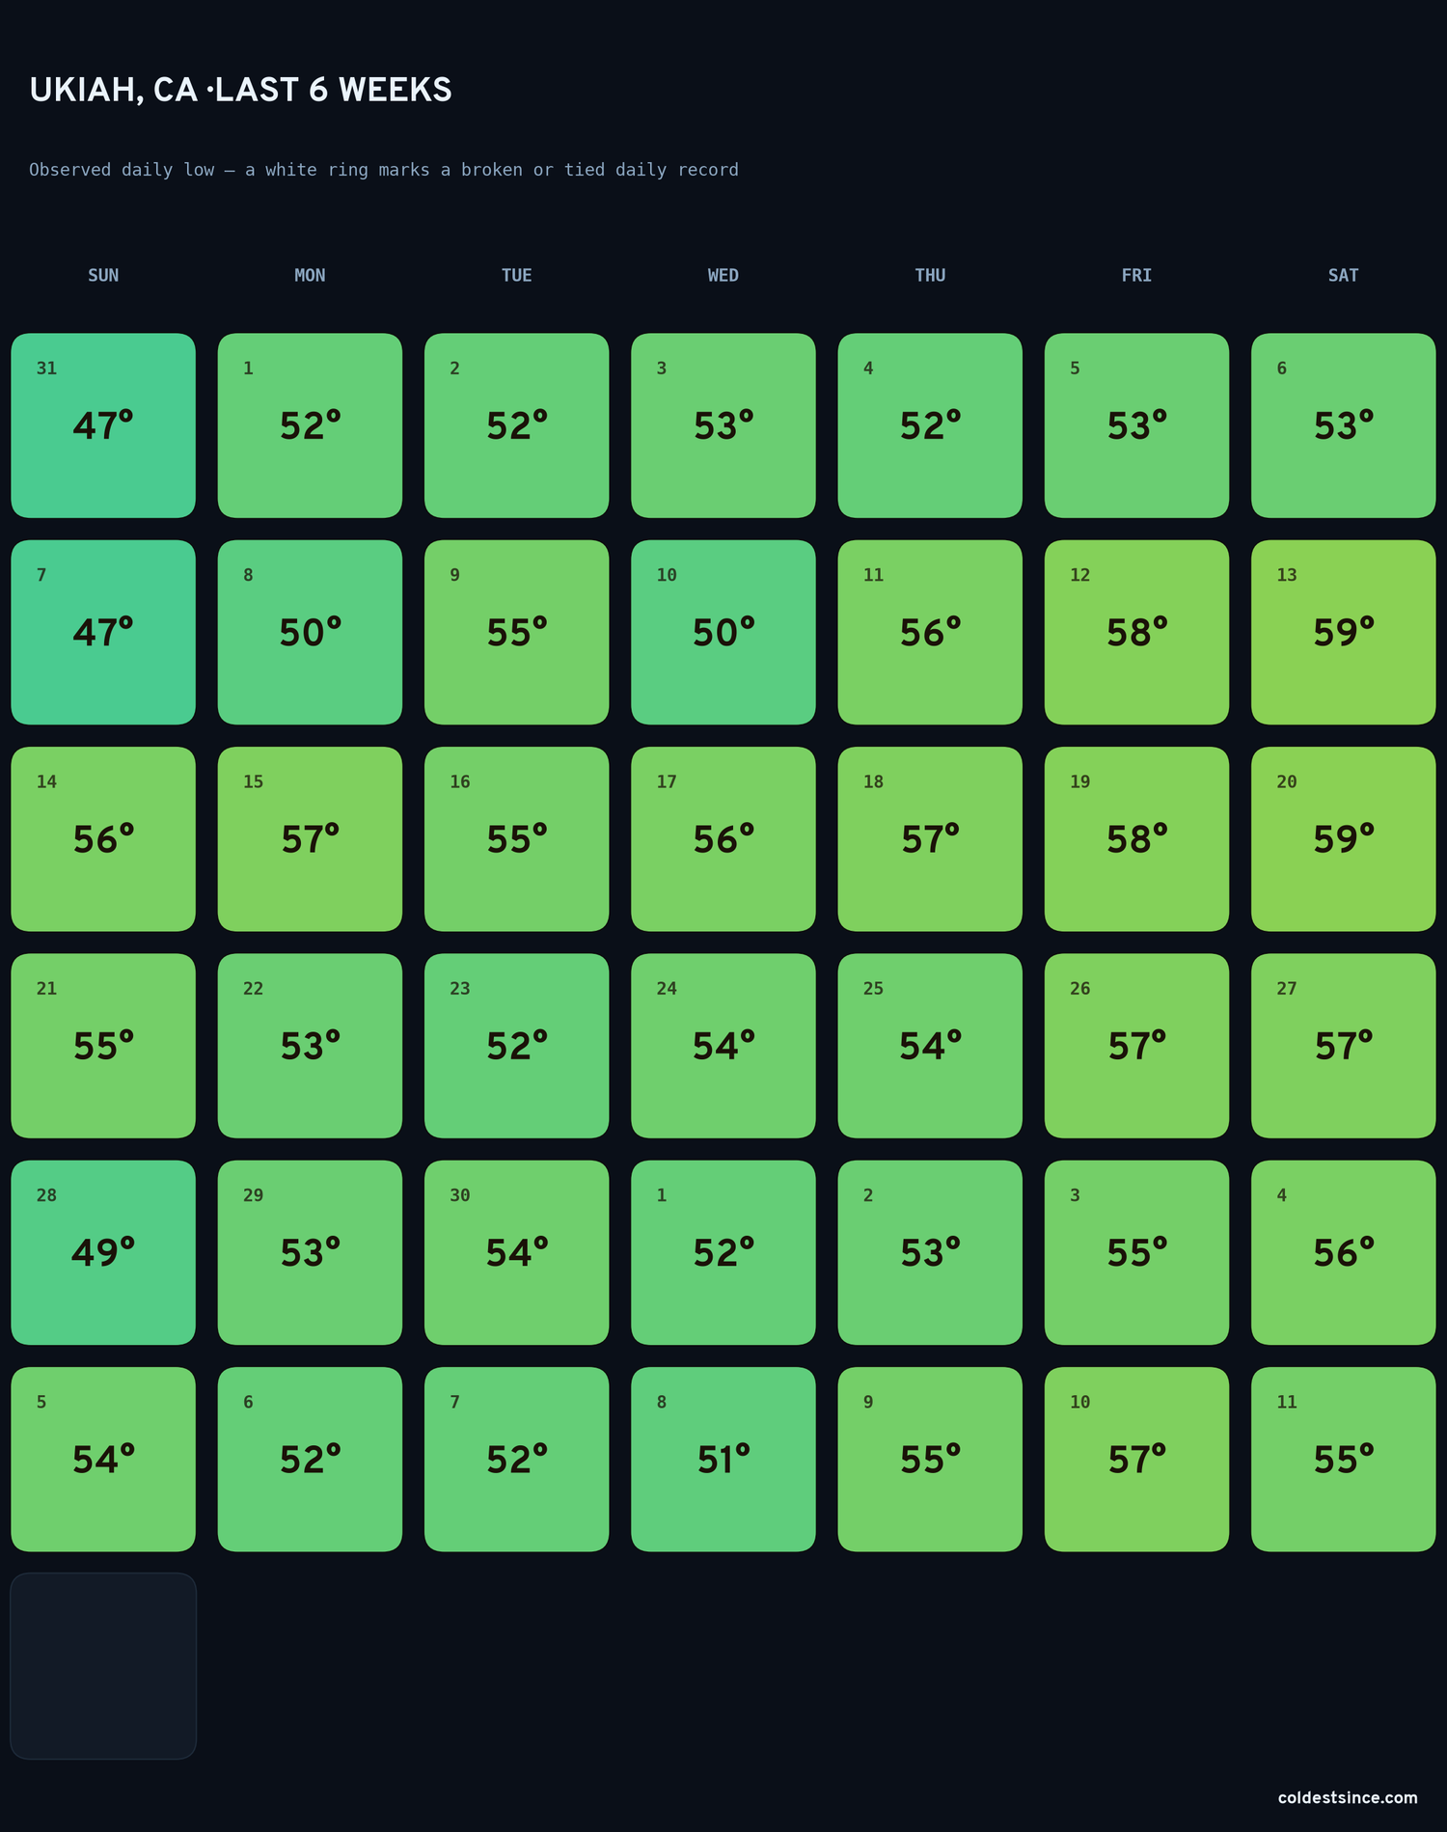The height and width of the screenshot is (1832, 1447).
Task: Click the day 31 tile showing 47°
Action: pyautogui.click(x=103, y=425)
